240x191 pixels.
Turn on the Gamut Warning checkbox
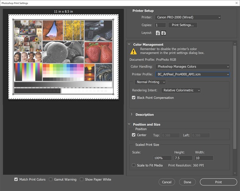(51, 179)
